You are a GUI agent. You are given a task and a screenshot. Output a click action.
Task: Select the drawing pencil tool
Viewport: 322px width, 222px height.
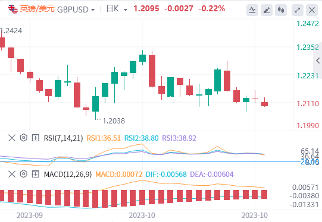click(267, 10)
